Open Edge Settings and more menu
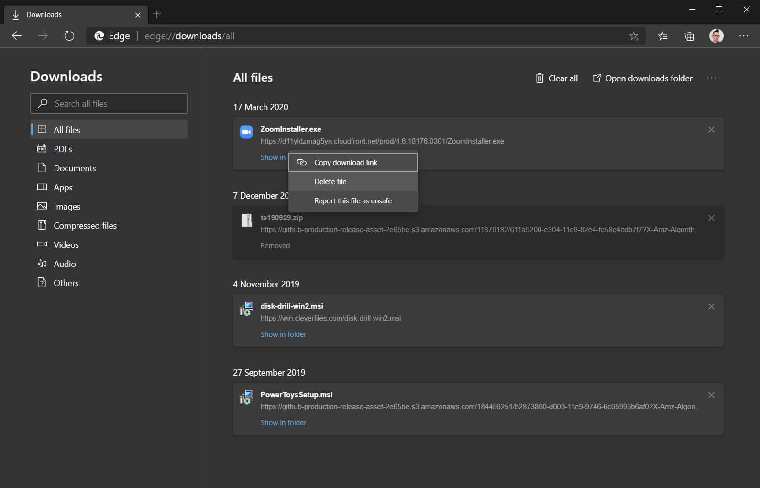The width and height of the screenshot is (760, 488). click(x=743, y=36)
